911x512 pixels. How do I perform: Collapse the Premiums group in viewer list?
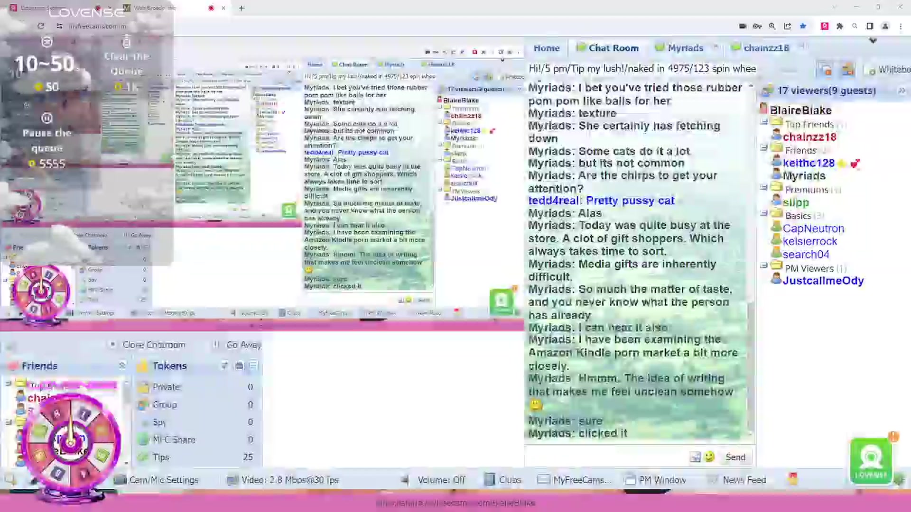[x=764, y=187]
